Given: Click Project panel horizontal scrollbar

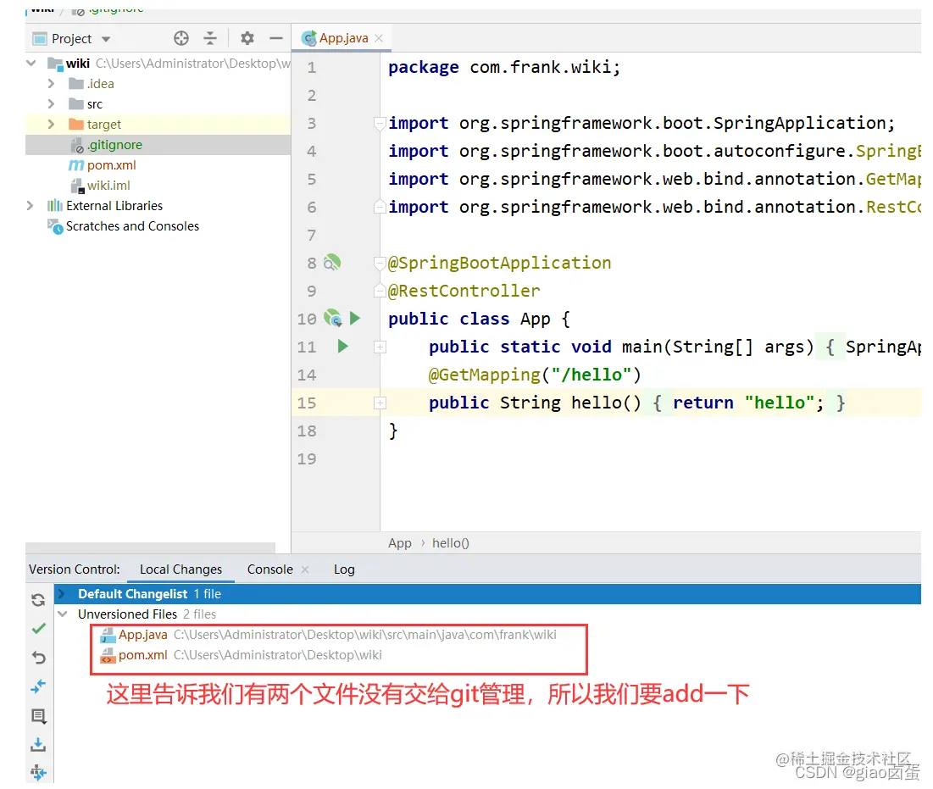Looking at the screenshot, I should (x=151, y=547).
